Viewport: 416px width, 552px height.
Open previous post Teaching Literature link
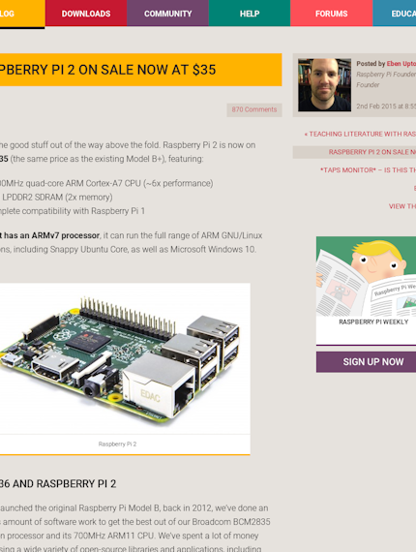coord(360,135)
